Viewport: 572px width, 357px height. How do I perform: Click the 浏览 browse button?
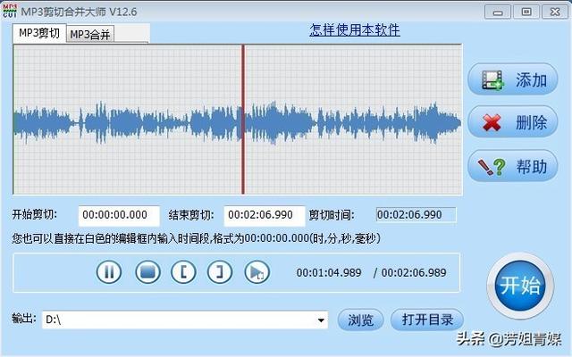tap(360, 320)
